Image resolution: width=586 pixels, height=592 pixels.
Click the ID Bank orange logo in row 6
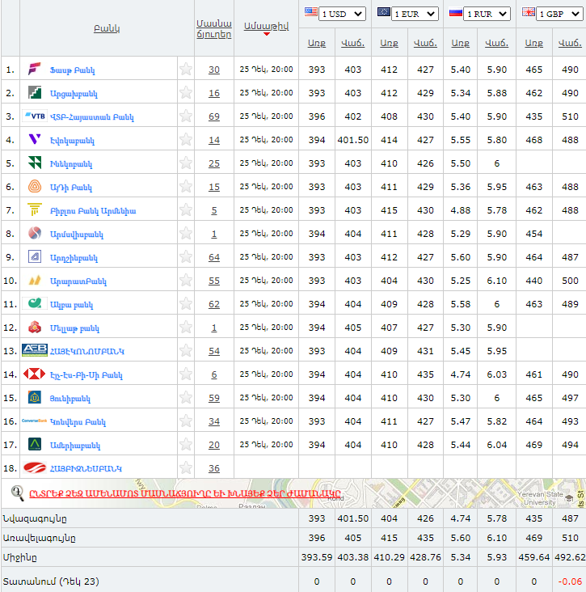point(34,186)
